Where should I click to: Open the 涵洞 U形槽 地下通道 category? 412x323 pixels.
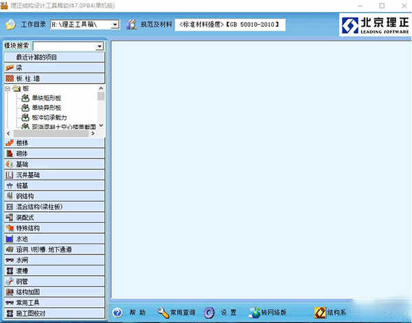(x=54, y=249)
